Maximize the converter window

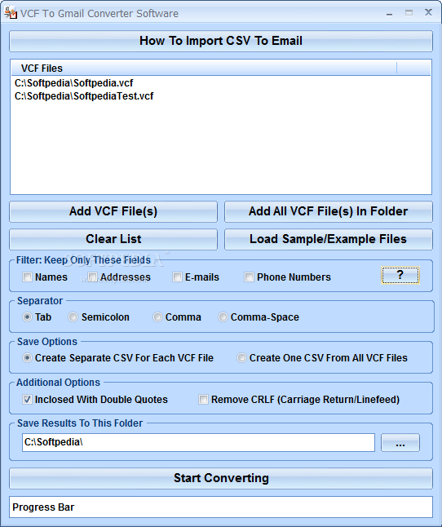(409, 13)
